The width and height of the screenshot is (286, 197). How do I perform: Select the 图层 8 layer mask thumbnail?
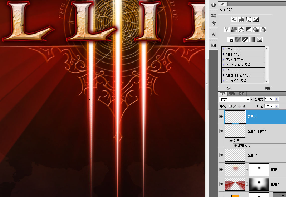(259, 184)
